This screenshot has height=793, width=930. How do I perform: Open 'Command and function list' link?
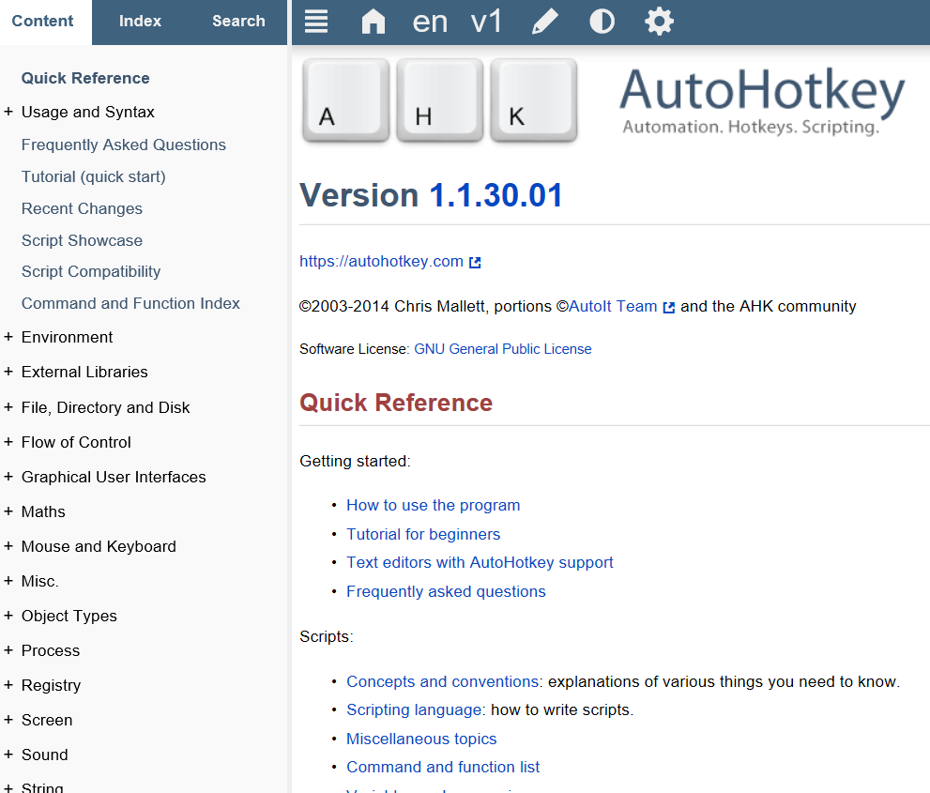(443, 768)
